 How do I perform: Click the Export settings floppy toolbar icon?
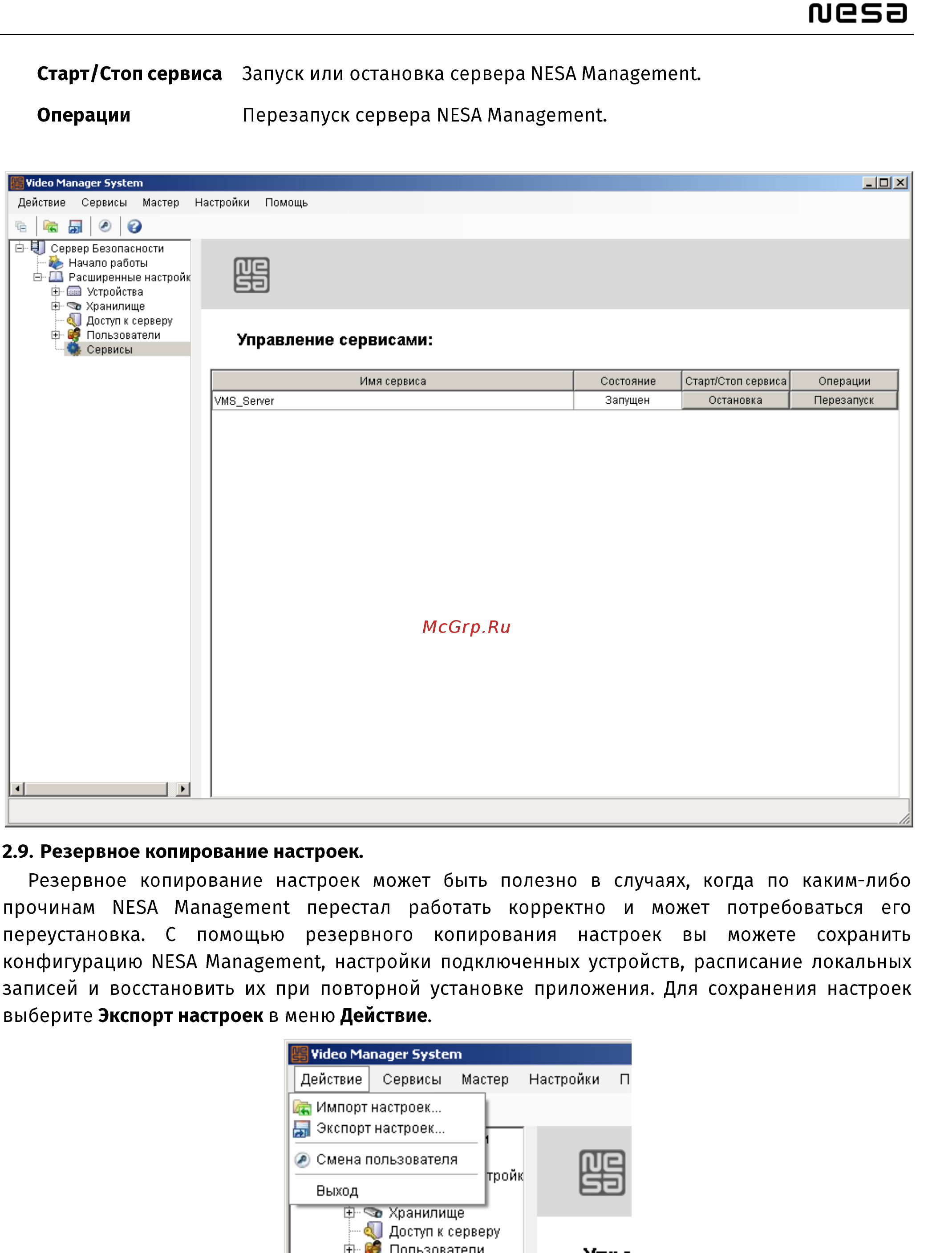75,226
